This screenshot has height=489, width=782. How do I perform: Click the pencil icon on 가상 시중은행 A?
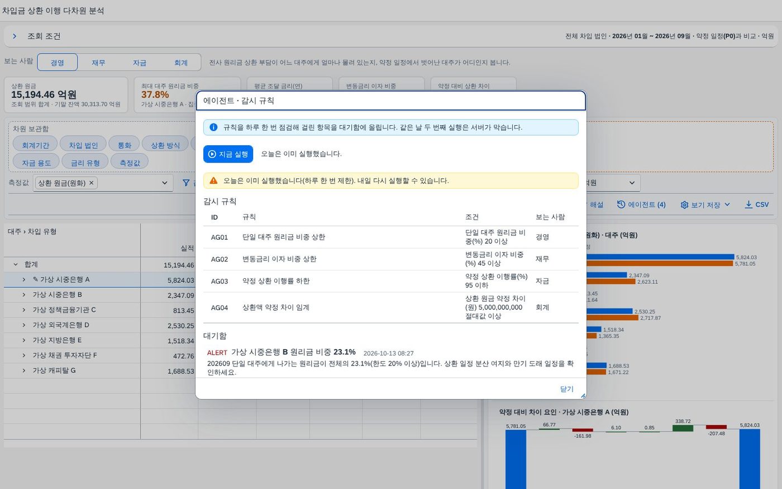[x=36, y=279]
